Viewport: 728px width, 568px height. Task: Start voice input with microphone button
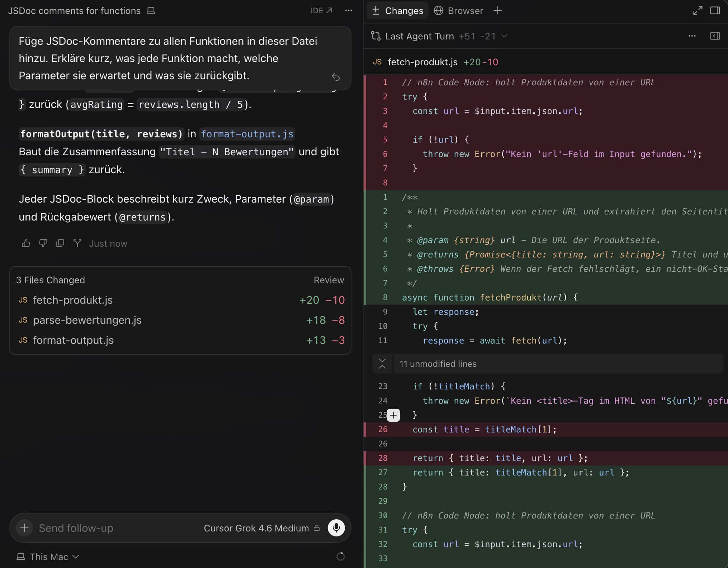coord(336,528)
